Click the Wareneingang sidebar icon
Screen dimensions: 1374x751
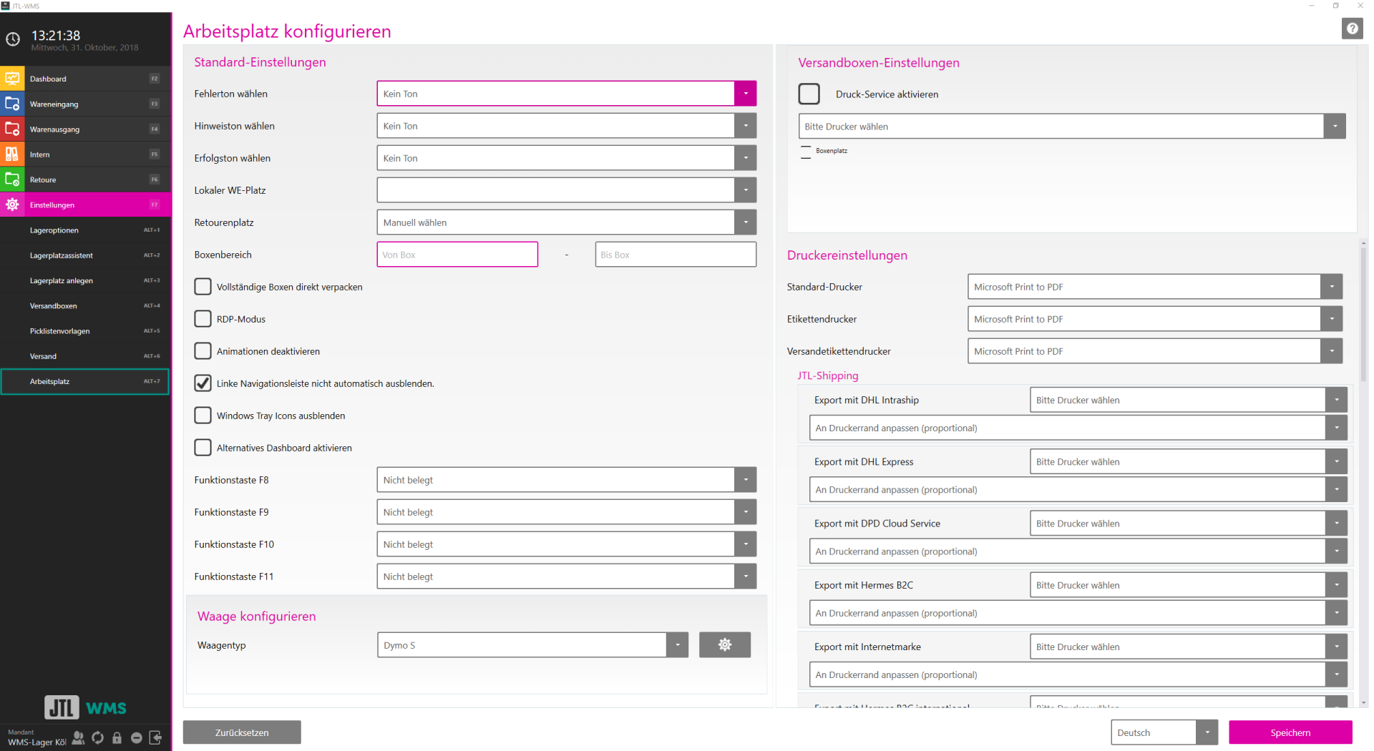tap(12, 104)
